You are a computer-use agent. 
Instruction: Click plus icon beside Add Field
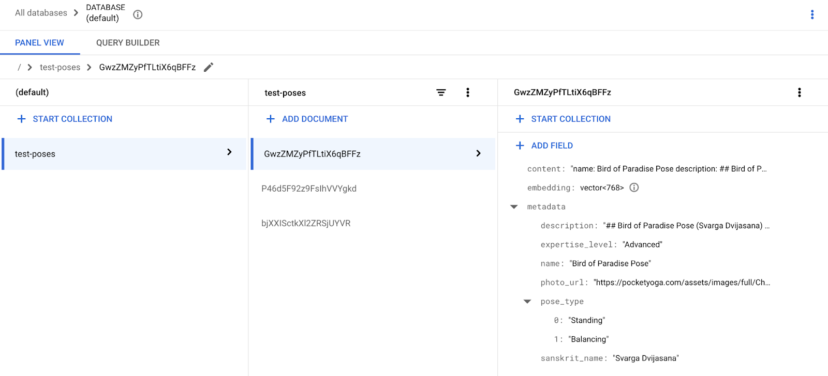coord(520,146)
